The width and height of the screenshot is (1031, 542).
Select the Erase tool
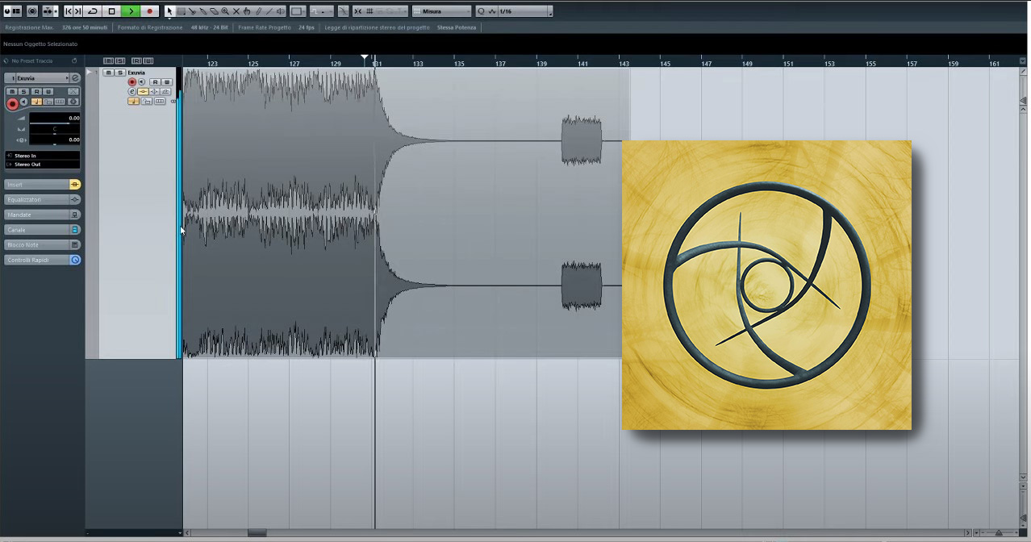(214, 11)
